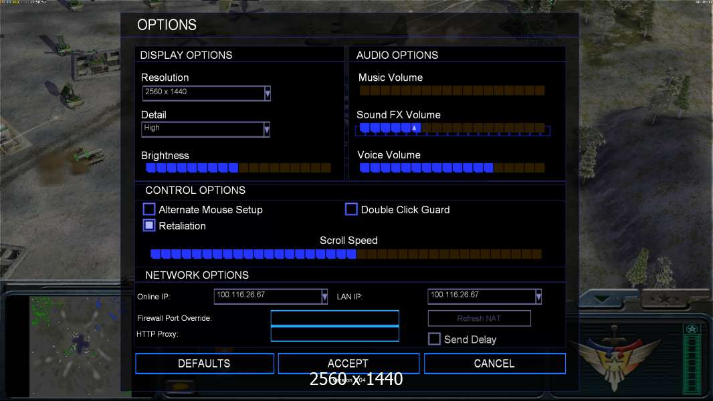Adjust the Brightness slider
Viewport: 713px width, 401px height.
238,168
